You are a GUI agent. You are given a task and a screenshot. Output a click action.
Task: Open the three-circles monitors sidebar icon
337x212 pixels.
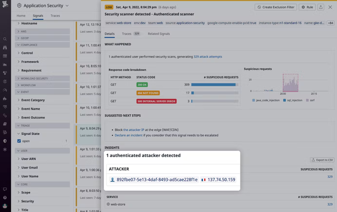pyautogui.click(x=5, y=73)
